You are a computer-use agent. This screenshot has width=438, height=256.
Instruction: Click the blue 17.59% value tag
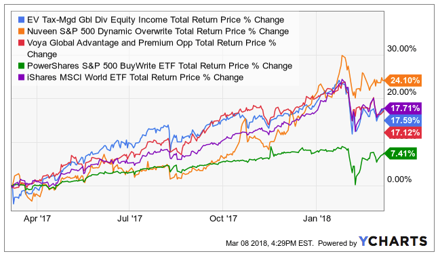403,121
